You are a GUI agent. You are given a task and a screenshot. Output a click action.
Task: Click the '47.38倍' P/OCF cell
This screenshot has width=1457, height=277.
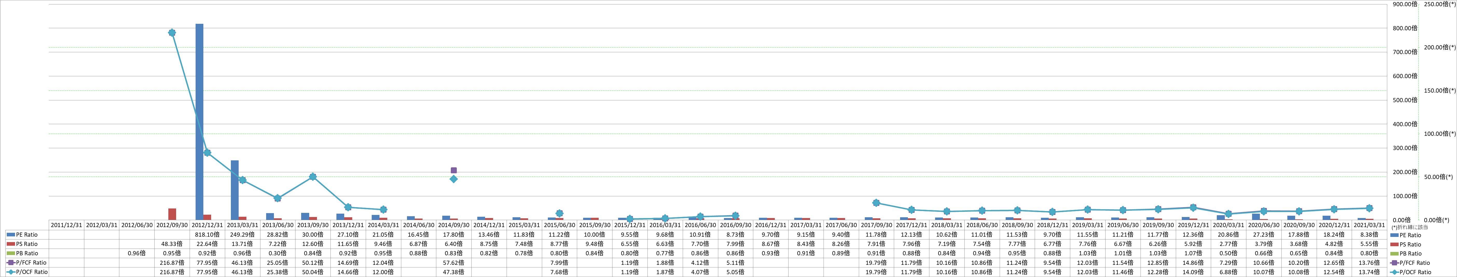point(454,272)
